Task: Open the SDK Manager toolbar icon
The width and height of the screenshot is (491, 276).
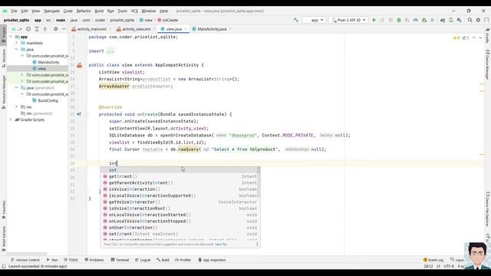Action: point(459,20)
